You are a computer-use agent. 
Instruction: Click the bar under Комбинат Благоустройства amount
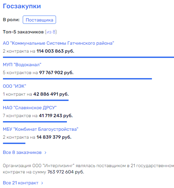[14, 143]
